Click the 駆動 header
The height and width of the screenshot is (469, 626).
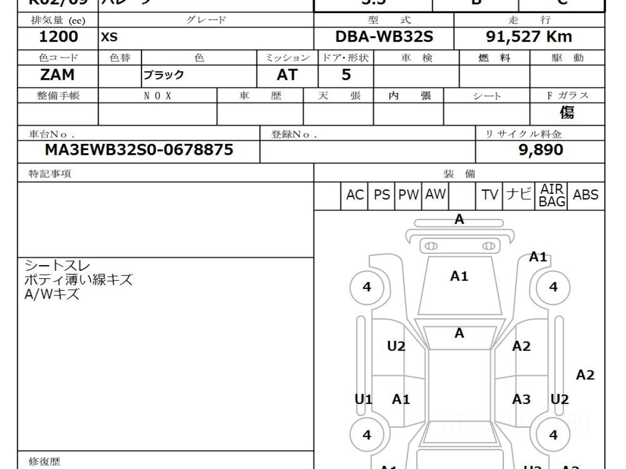[x=568, y=58]
